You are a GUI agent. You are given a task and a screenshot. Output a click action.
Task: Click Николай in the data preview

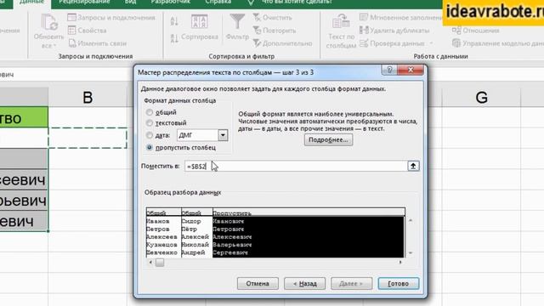195,245
